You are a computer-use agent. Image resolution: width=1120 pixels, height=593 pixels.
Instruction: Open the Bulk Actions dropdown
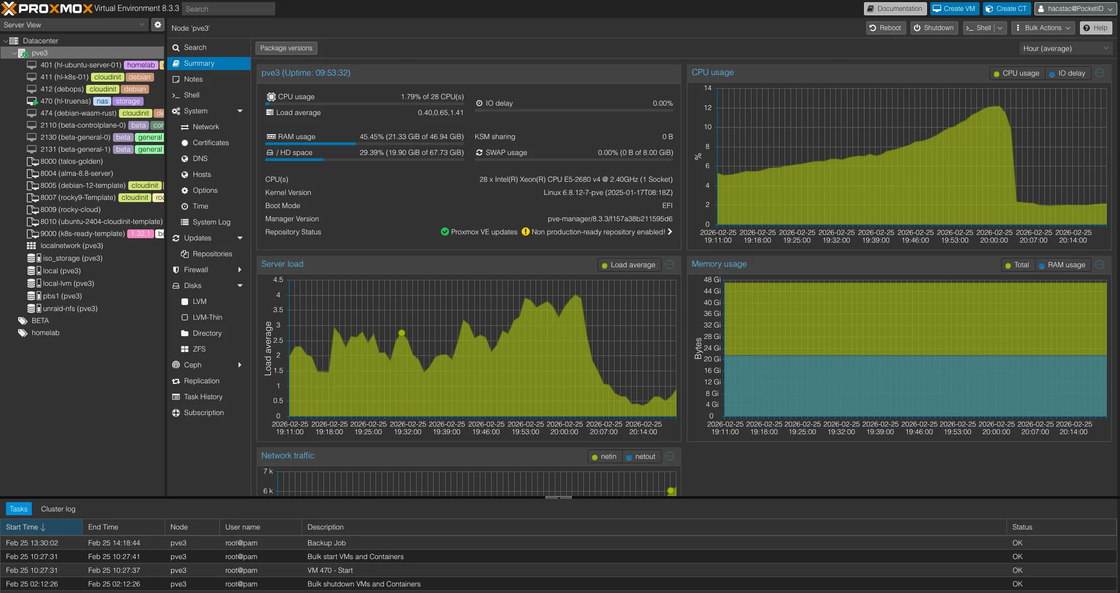[1043, 28]
